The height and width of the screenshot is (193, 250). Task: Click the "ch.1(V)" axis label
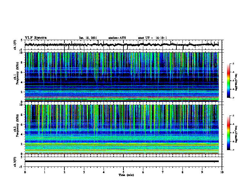15,45
